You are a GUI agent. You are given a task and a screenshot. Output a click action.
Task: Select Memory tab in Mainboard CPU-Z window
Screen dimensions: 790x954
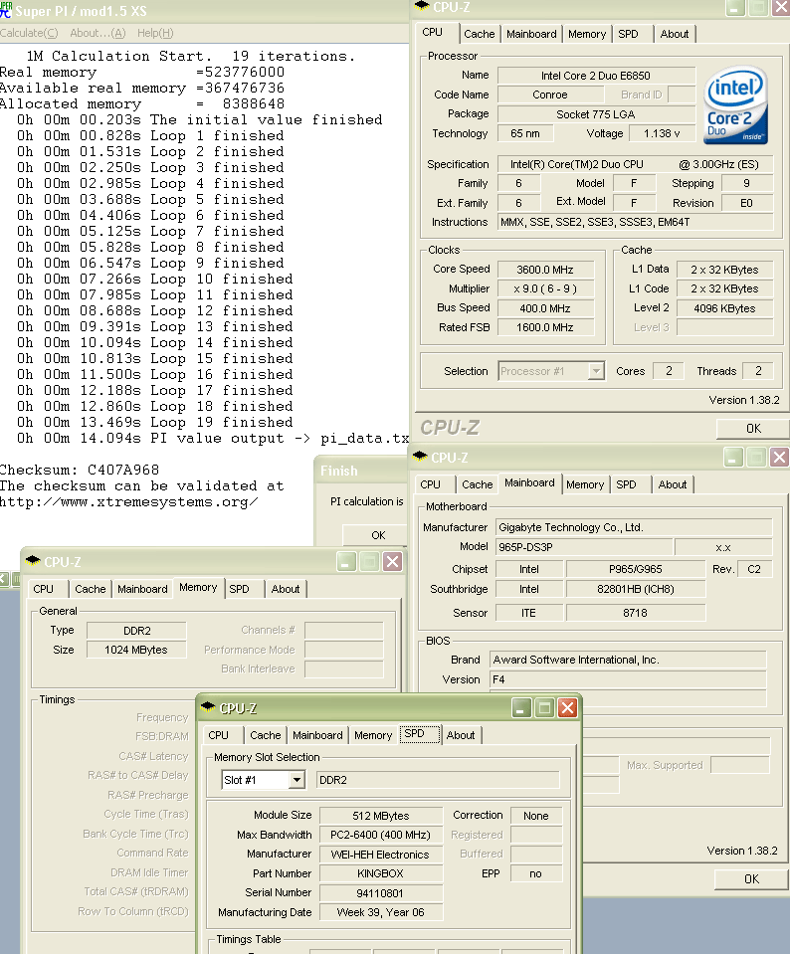click(585, 484)
